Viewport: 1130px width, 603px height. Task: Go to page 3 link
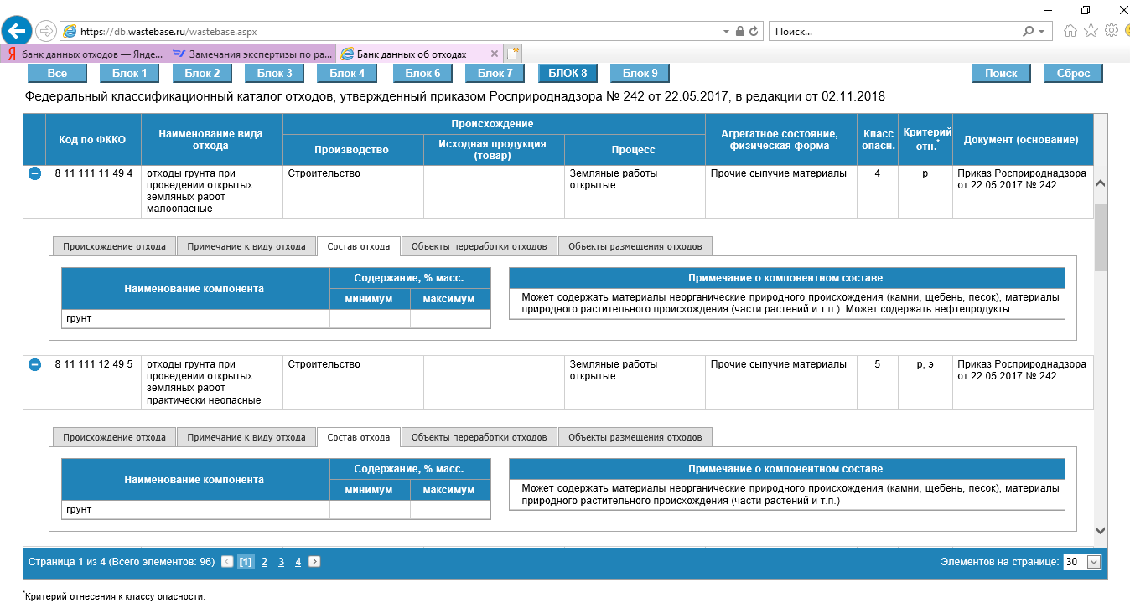click(281, 562)
